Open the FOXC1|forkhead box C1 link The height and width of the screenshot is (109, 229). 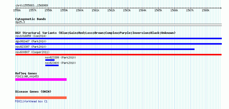coord(31,101)
